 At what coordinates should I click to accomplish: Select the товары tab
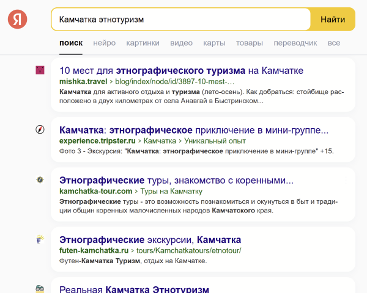click(250, 43)
